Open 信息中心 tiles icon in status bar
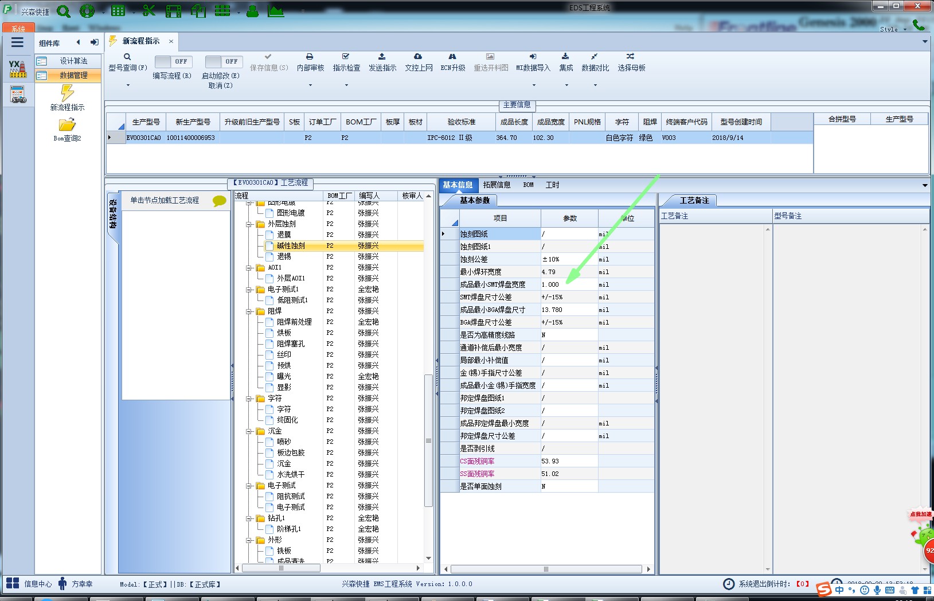 (x=13, y=584)
